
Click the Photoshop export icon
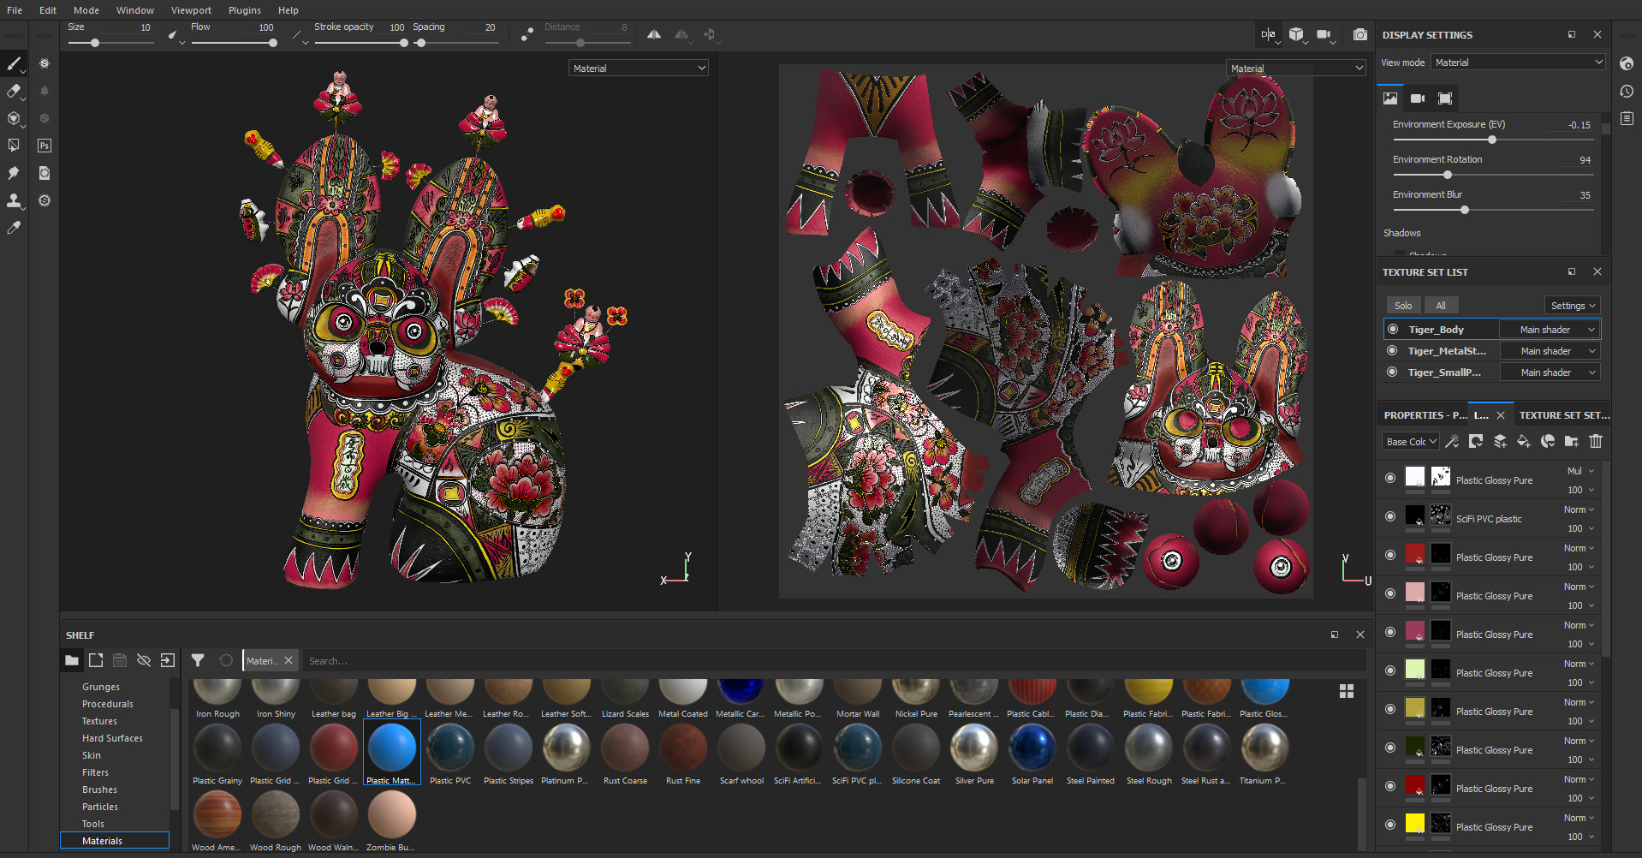(x=45, y=146)
